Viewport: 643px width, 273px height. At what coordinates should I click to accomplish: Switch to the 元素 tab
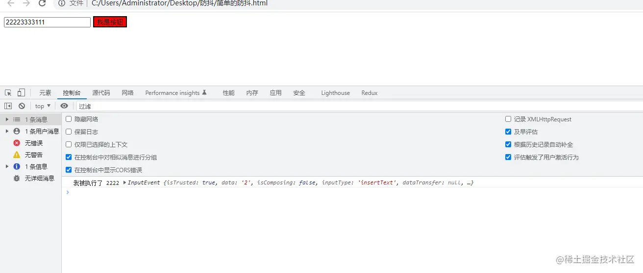[x=45, y=93]
